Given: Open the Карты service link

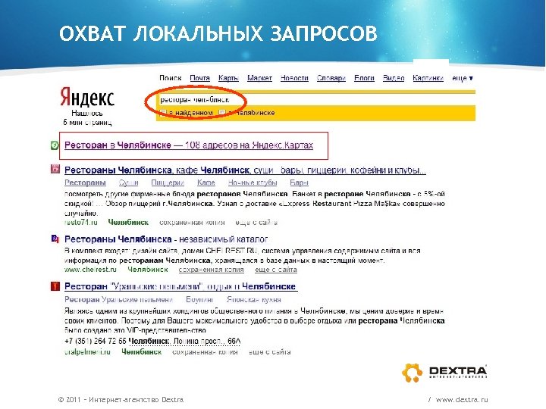Looking at the screenshot, I should tap(228, 78).
